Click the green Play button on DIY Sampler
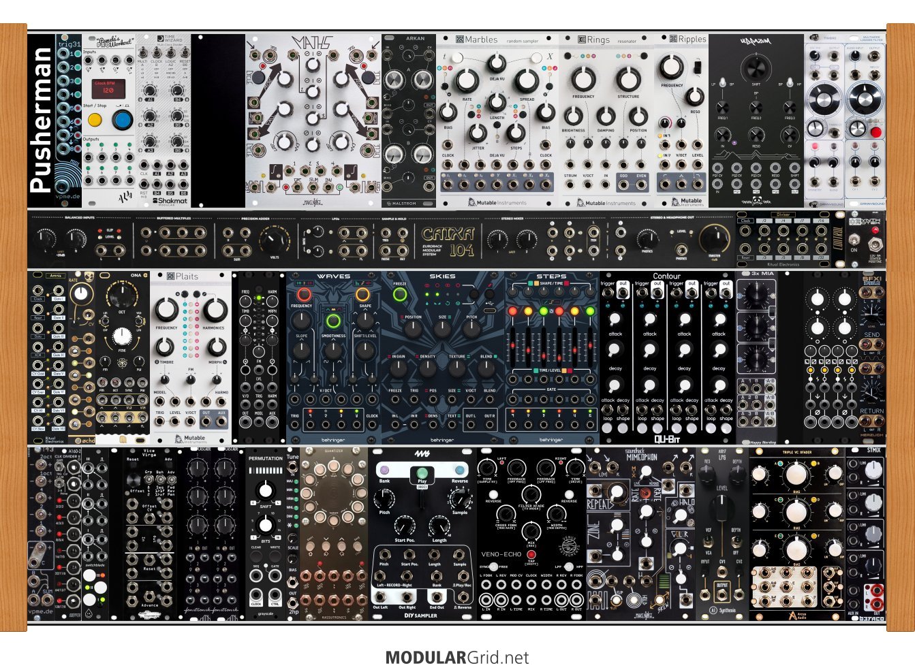Image resolution: width=915 pixels, height=672 pixels. 422,473
